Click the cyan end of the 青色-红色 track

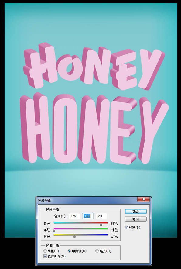(x=55, y=223)
